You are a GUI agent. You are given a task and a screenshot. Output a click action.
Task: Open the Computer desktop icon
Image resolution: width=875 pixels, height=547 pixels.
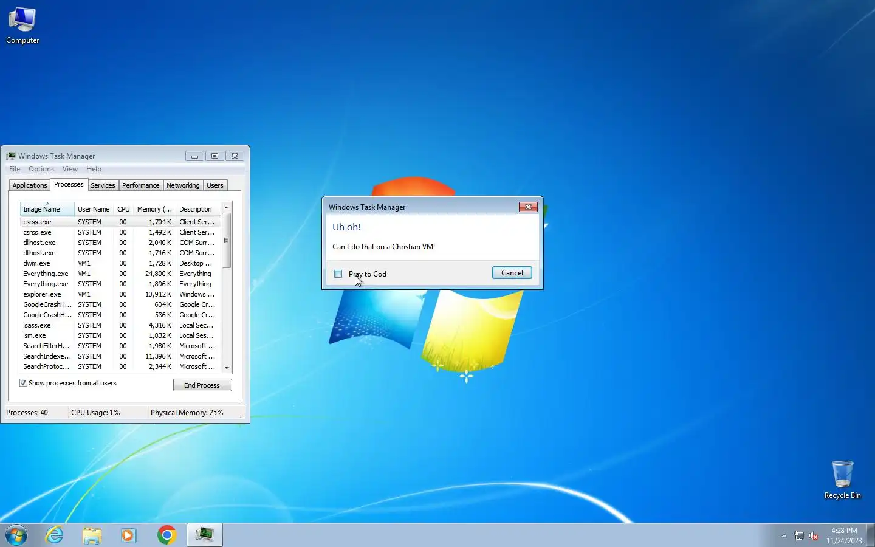click(x=22, y=26)
